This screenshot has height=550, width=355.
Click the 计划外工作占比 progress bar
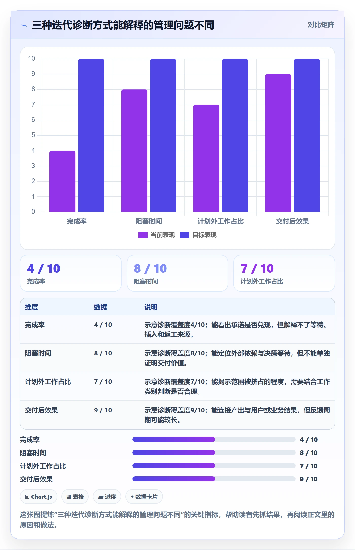coord(214,466)
